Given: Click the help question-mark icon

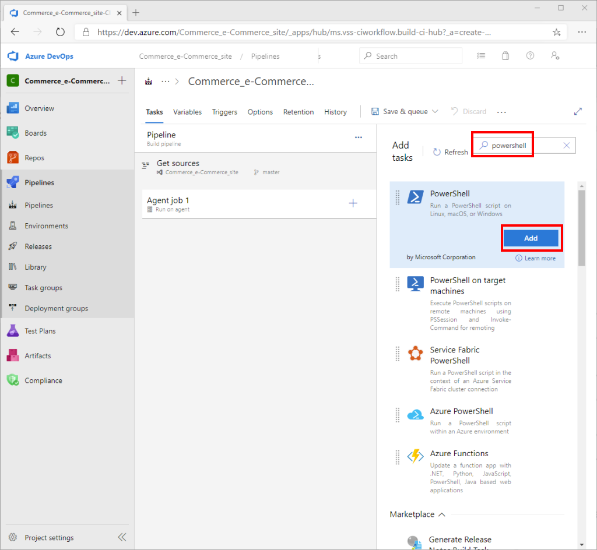Looking at the screenshot, I should [x=530, y=55].
